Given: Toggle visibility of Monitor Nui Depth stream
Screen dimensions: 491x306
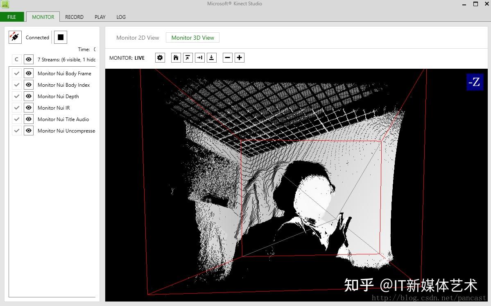Looking at the screenshot, I should (x=28, y=96).
